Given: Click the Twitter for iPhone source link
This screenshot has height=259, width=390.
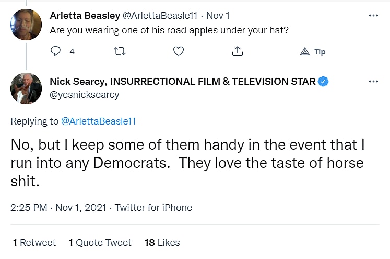Looking at the screenshot, I should point(153,208).
